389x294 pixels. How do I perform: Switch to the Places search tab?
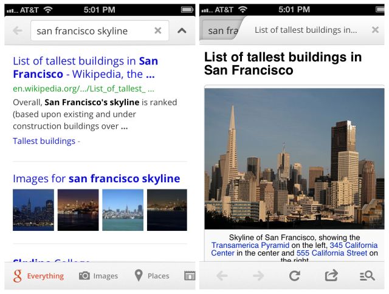(152, 276)
